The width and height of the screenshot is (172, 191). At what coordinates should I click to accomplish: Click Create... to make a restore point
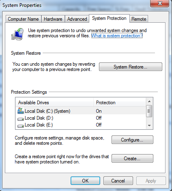click(x=132, y=158)
